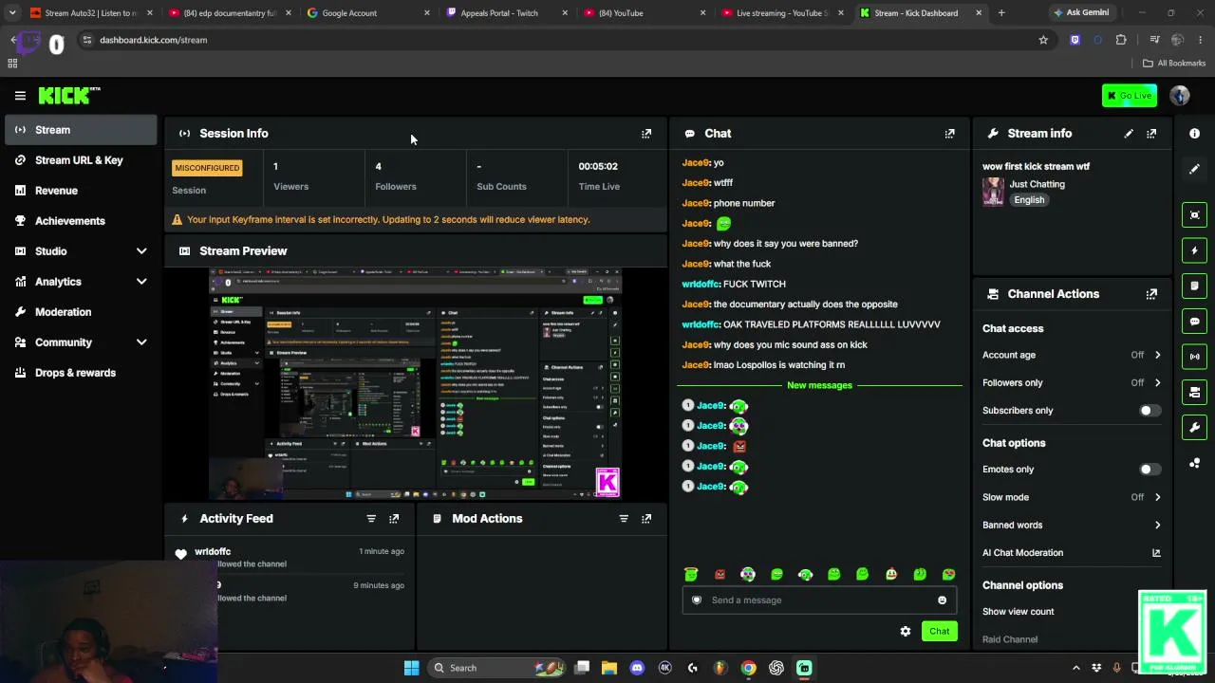Screen dimensions: 1215x683
Task: Pop out the Activity Feed panel
Action: pyautogui.click(x=394, y=519)
